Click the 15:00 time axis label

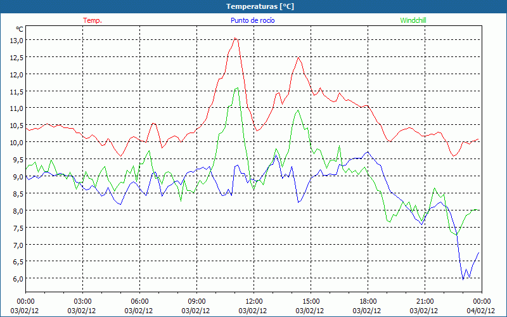click(311, 302)
